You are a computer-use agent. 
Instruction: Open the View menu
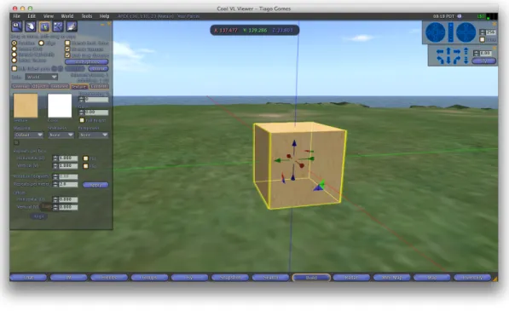(x=49, y=16)
